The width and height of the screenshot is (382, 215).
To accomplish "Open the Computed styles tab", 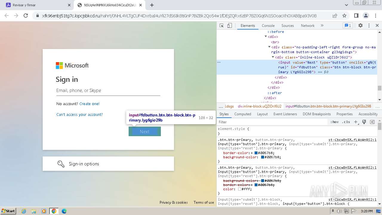I will point(243,114).
